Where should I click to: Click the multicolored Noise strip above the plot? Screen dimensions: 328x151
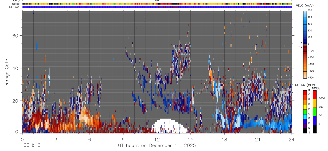coord(157,4)
